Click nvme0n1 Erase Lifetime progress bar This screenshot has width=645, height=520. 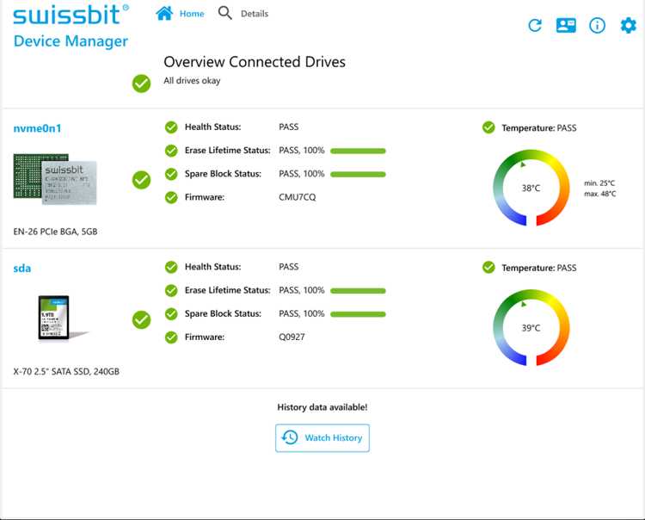coord(358,152)
